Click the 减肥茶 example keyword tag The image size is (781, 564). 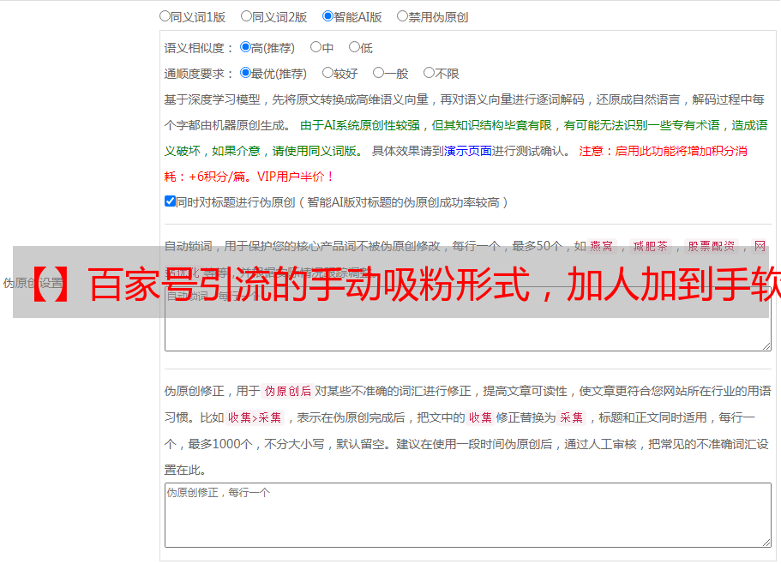pyautogui.click(x=651, y=246)
